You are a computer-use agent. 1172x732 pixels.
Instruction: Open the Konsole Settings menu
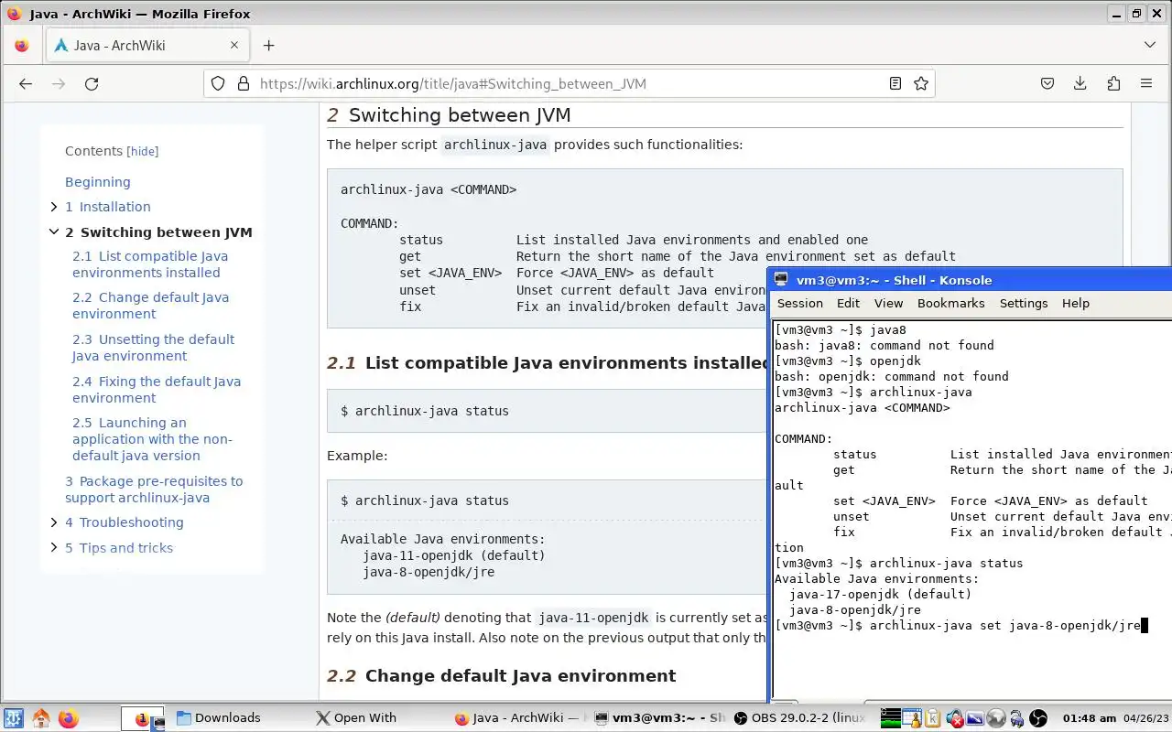[1024, 303]
